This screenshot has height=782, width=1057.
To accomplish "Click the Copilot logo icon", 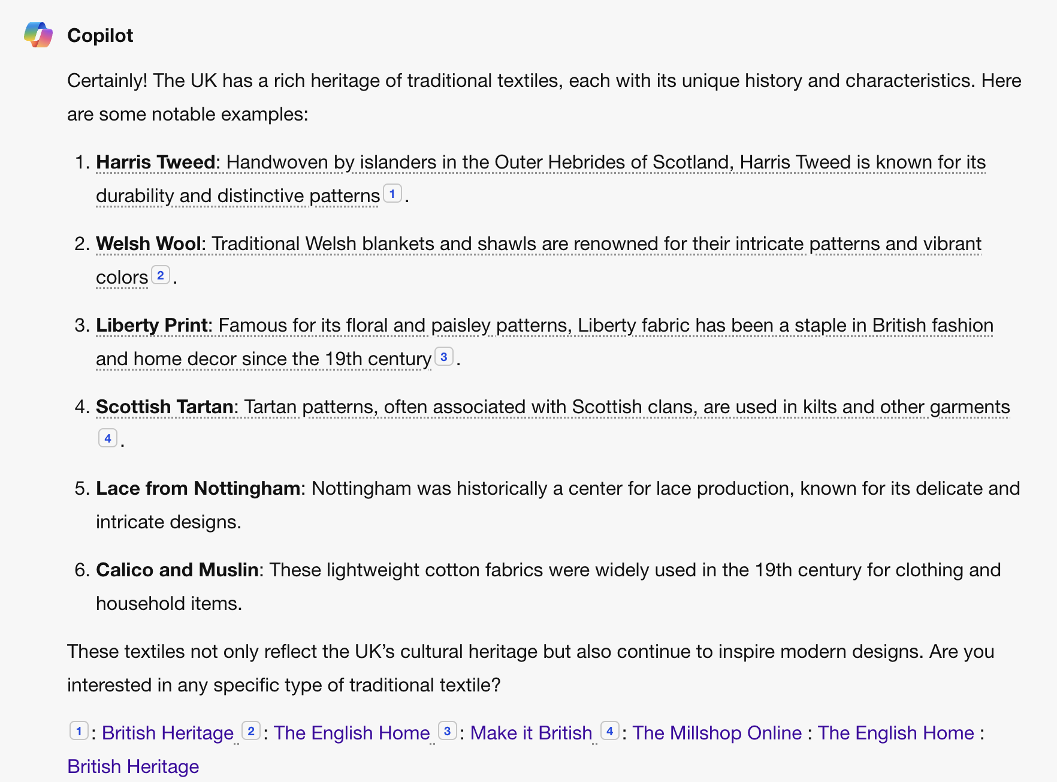I will [38, 35].
